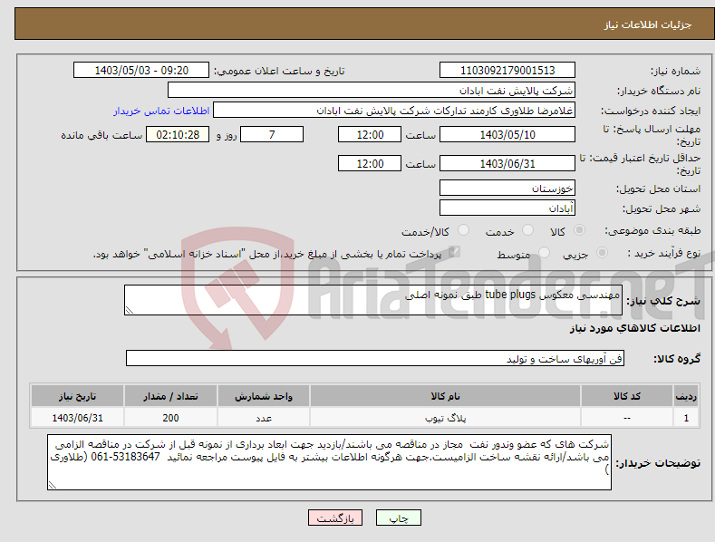Click buyer notes text area
Image resolution: width=715 pixels, height=542 pixels.
coord(329,462)
